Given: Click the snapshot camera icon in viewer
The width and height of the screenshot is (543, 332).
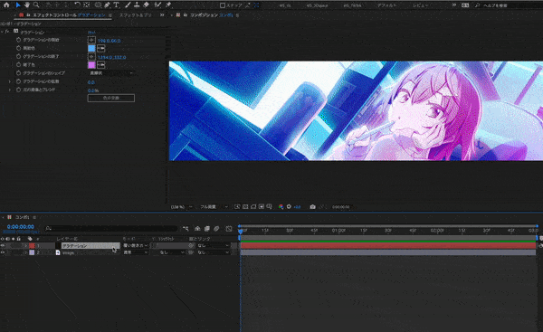Looking at the screenshot, I should tap(312, 206).
